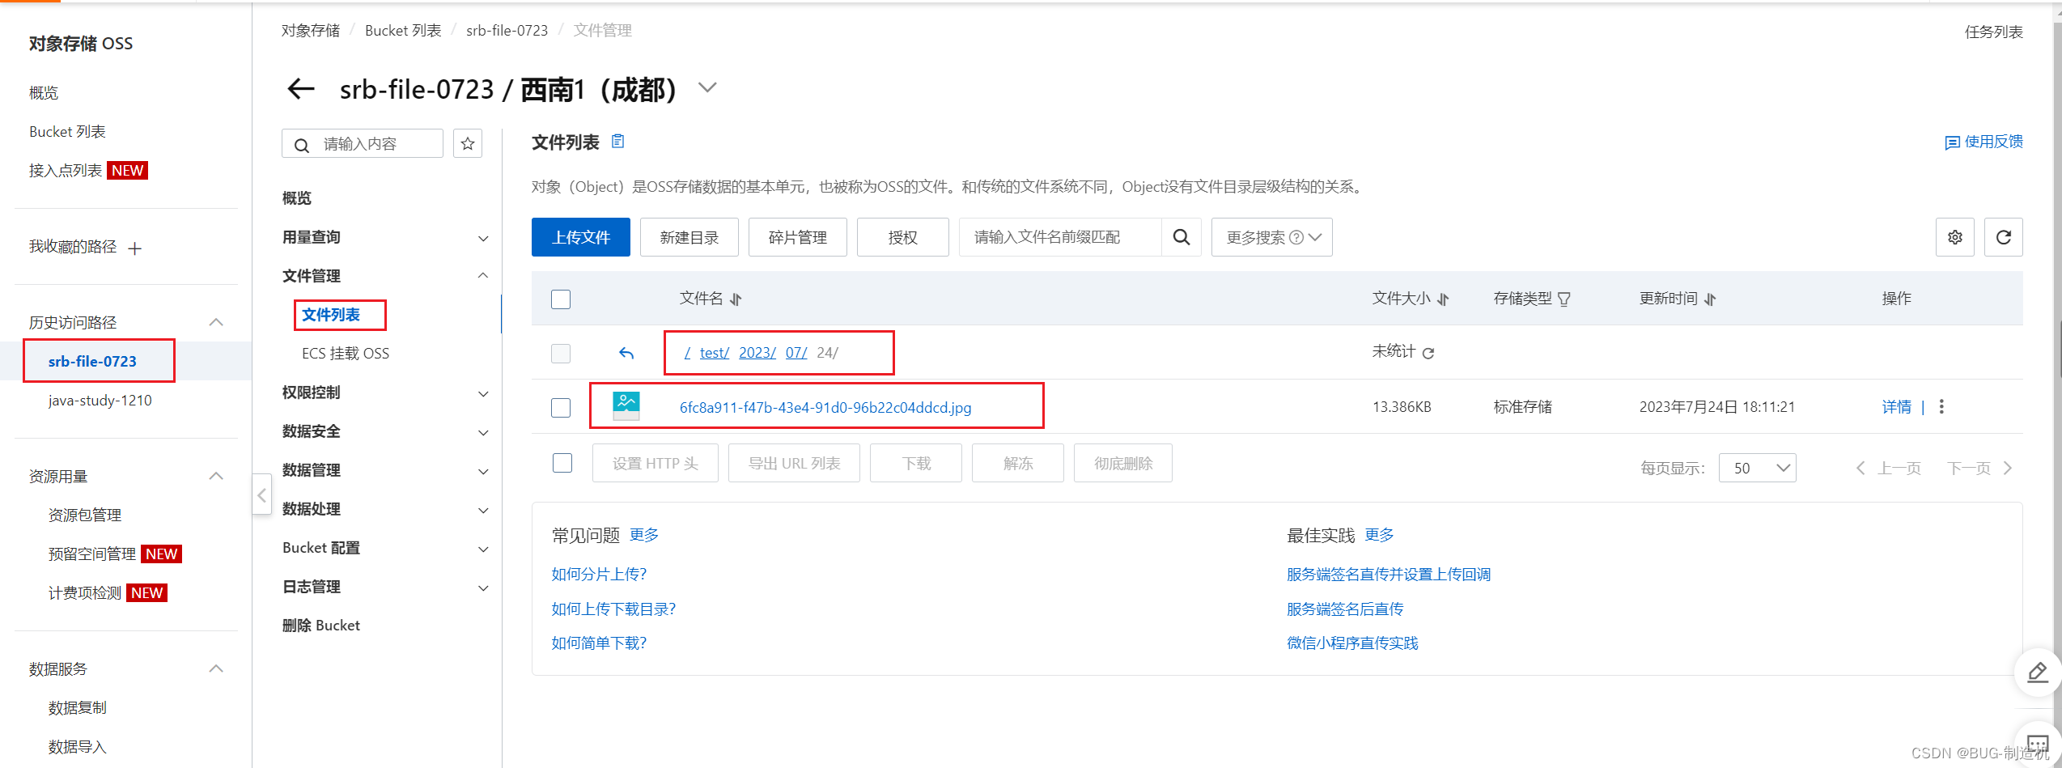Open the 每页显示 50 page size dropdown

coord(1758,468)
